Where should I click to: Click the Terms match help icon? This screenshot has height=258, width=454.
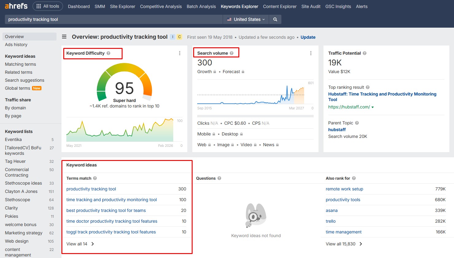tap(94, 178)
